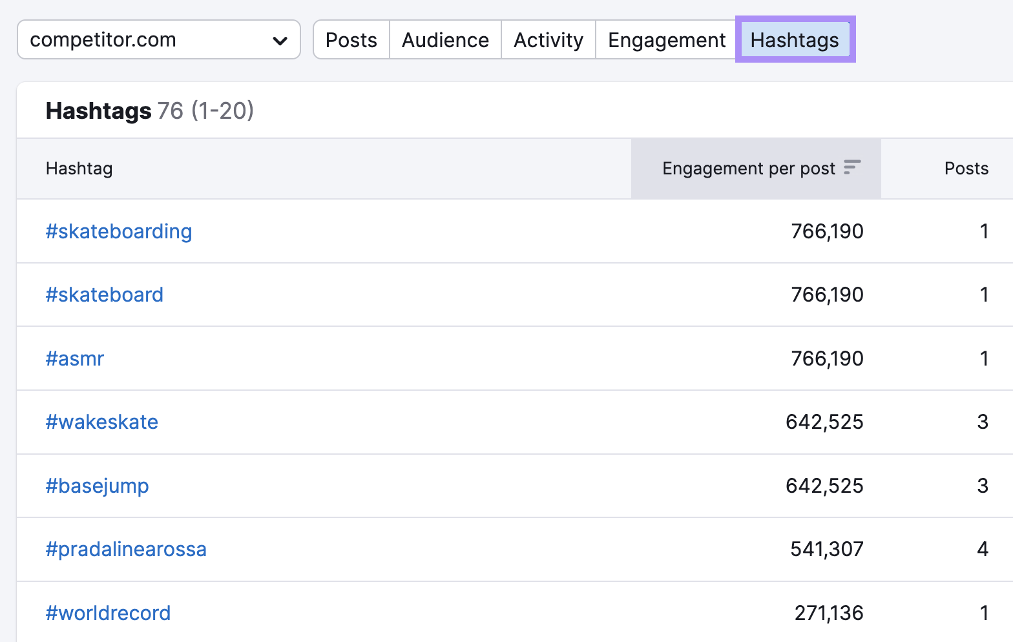Image resolution: width=1013 pixels, height=642 pixels.
Task: Open the #skateboarding hashtag link
Action: (119, 231)
